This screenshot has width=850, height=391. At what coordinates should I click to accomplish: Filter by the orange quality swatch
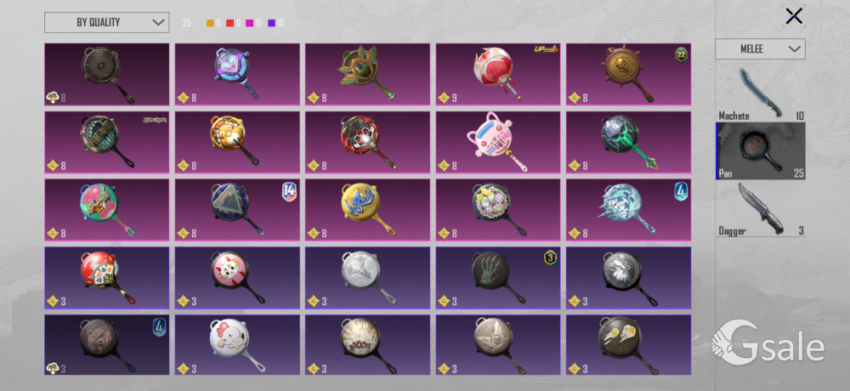point(210,23)
